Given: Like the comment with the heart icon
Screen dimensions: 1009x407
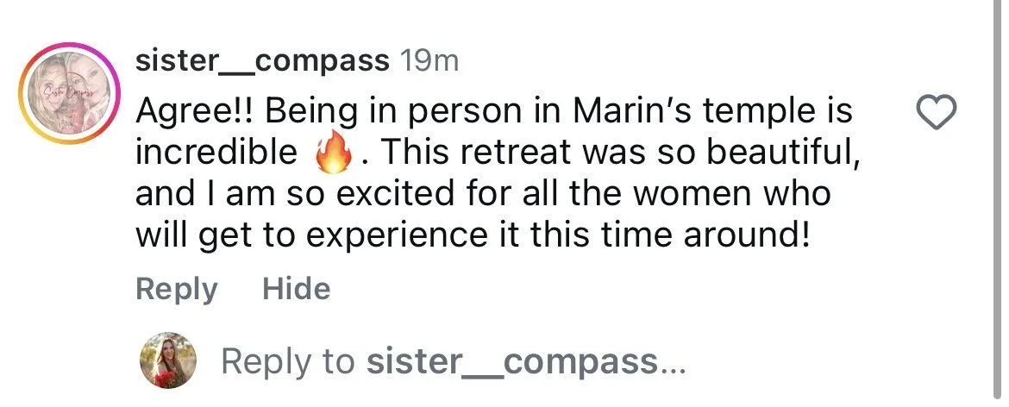Looking at the screenshot, I should (937, 113).
